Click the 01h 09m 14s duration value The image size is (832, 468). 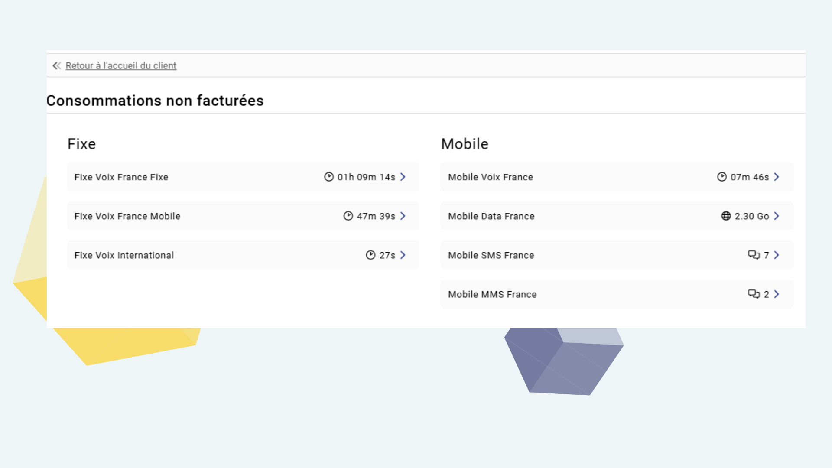pos(367,177)
